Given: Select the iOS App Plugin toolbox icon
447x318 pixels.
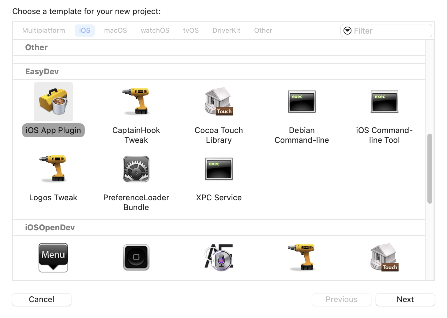Looking at the screenshot, I should pos(53,102).
